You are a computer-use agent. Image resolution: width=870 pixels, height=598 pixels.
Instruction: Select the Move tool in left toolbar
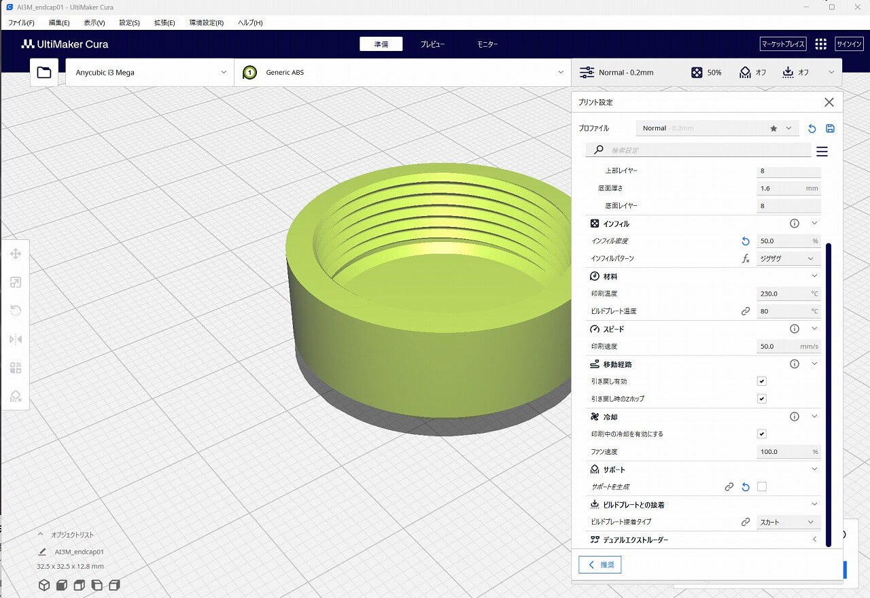pos(16,254)
